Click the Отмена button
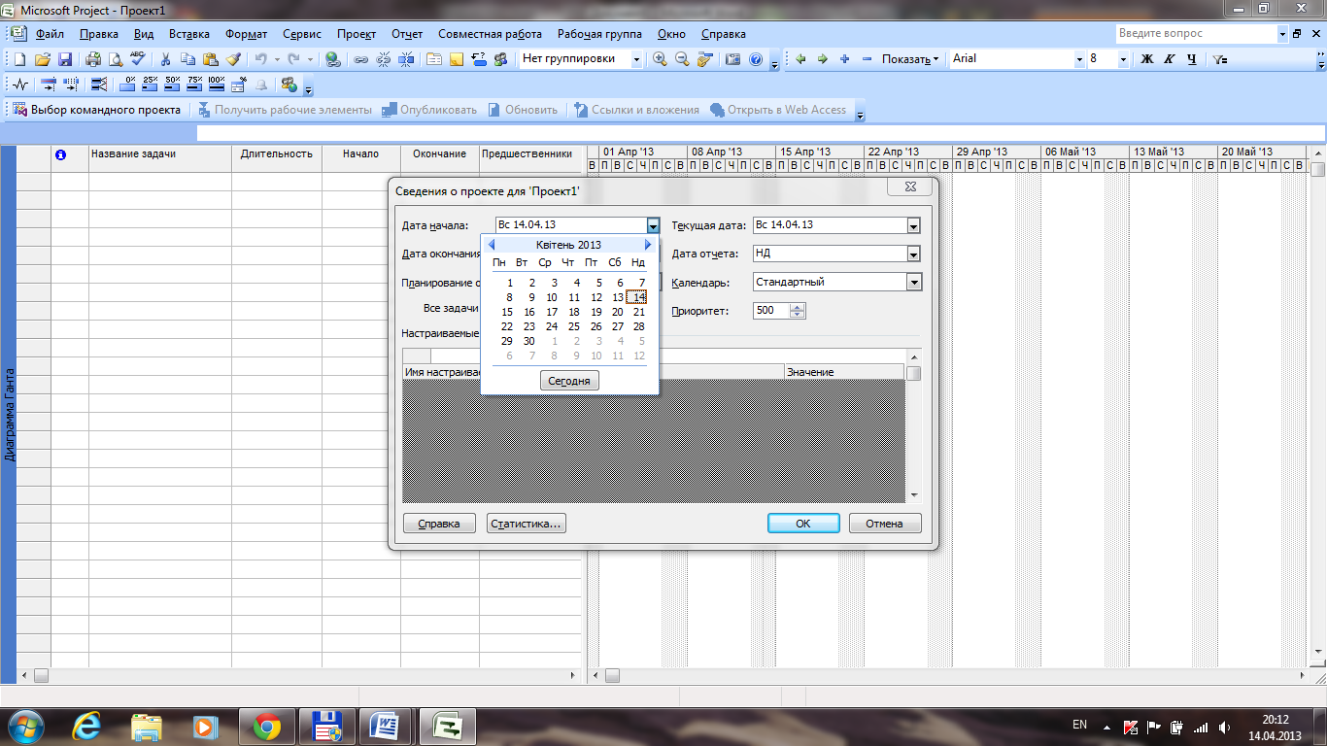Screen dimensions: 1327x746 [x=885, y=524]
